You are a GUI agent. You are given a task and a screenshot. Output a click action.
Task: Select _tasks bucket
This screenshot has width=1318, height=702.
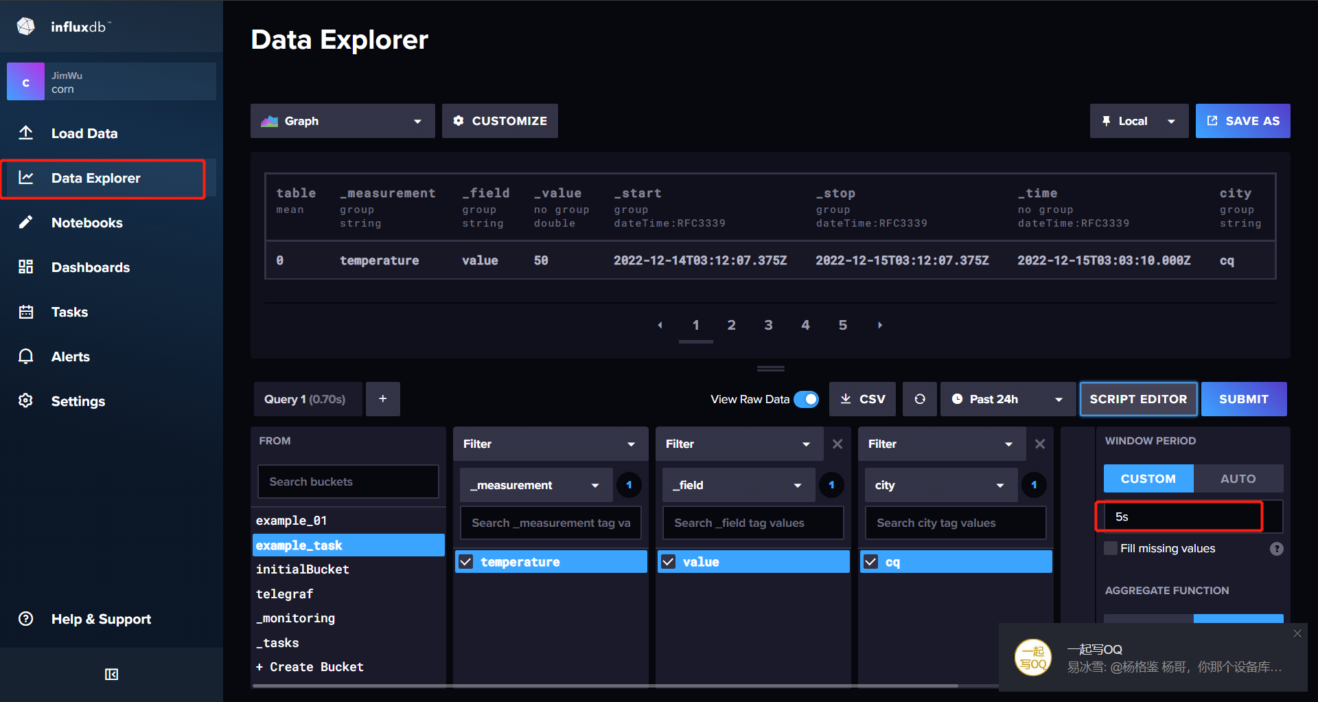click(349, 643)
